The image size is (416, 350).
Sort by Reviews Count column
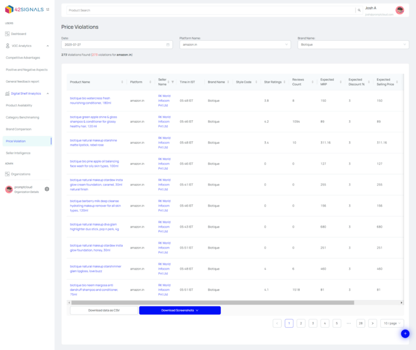click(x=312, y=82)
